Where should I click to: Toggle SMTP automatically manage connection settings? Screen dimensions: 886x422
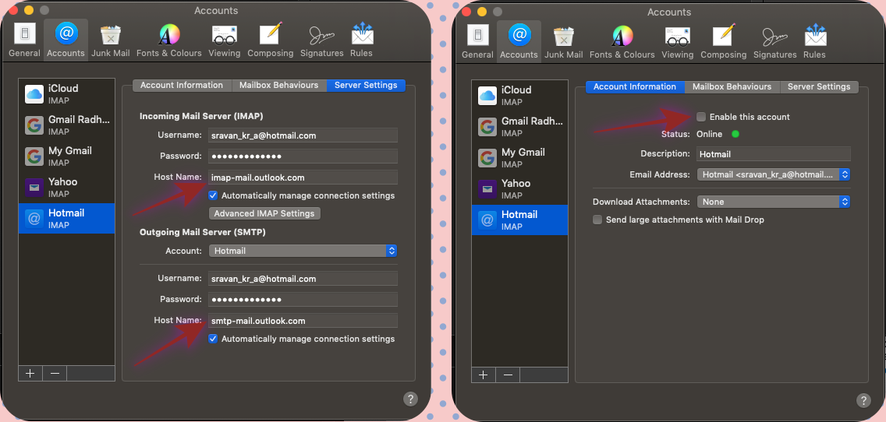click(213, 339)
